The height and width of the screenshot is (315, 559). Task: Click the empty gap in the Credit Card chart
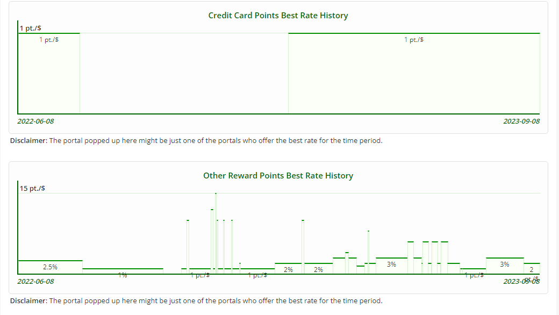point(184,74)
